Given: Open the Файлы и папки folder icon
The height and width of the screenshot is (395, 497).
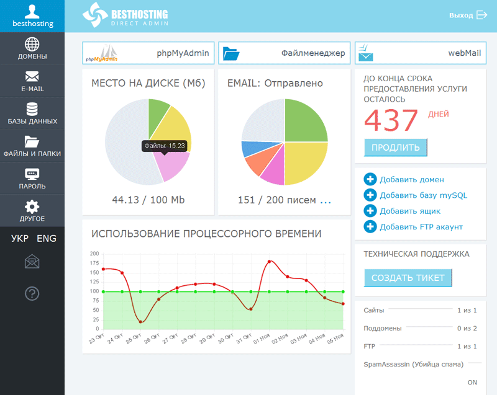Looking at the screenshot, I should pyautogui.click(x=32, y=141).
